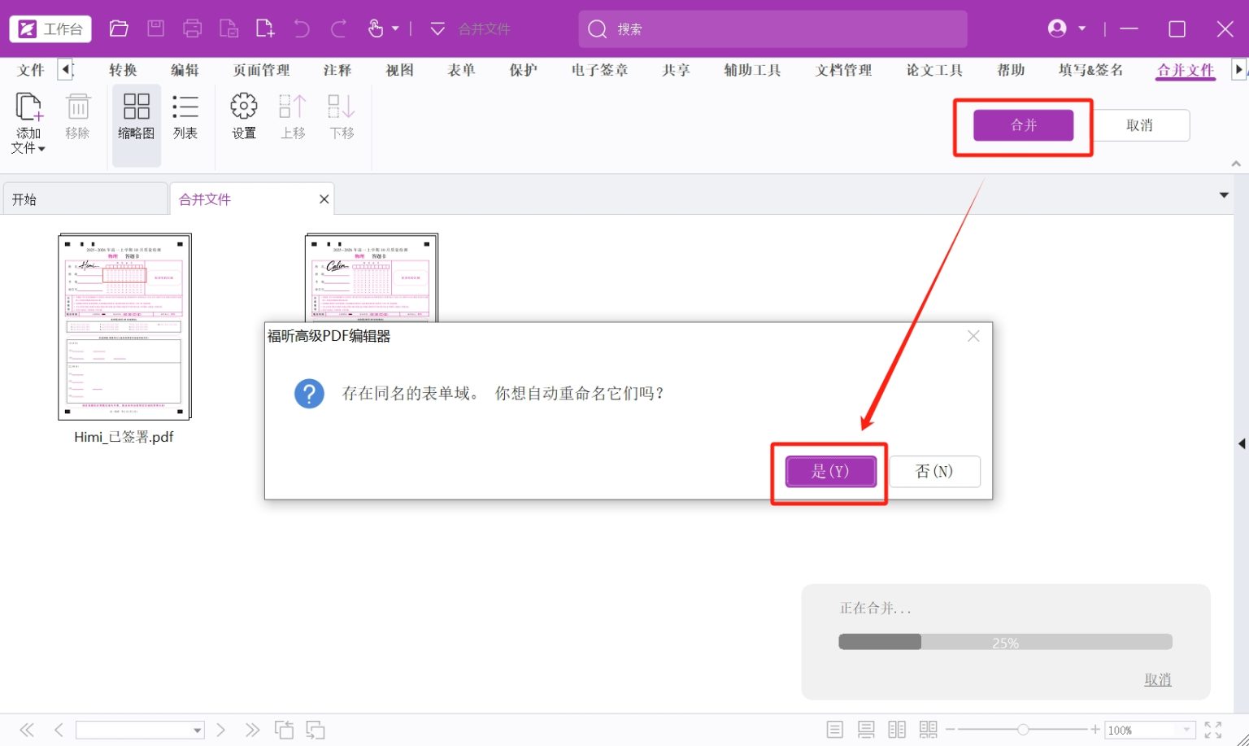Click the merge progress bar
The image size is (1249, 746).
pos(1005,642)
